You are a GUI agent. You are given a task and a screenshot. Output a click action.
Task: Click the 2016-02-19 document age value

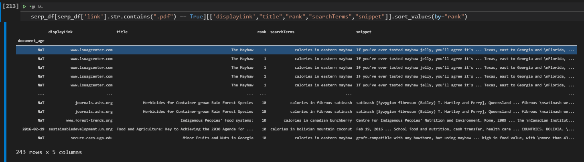[33, 129]
